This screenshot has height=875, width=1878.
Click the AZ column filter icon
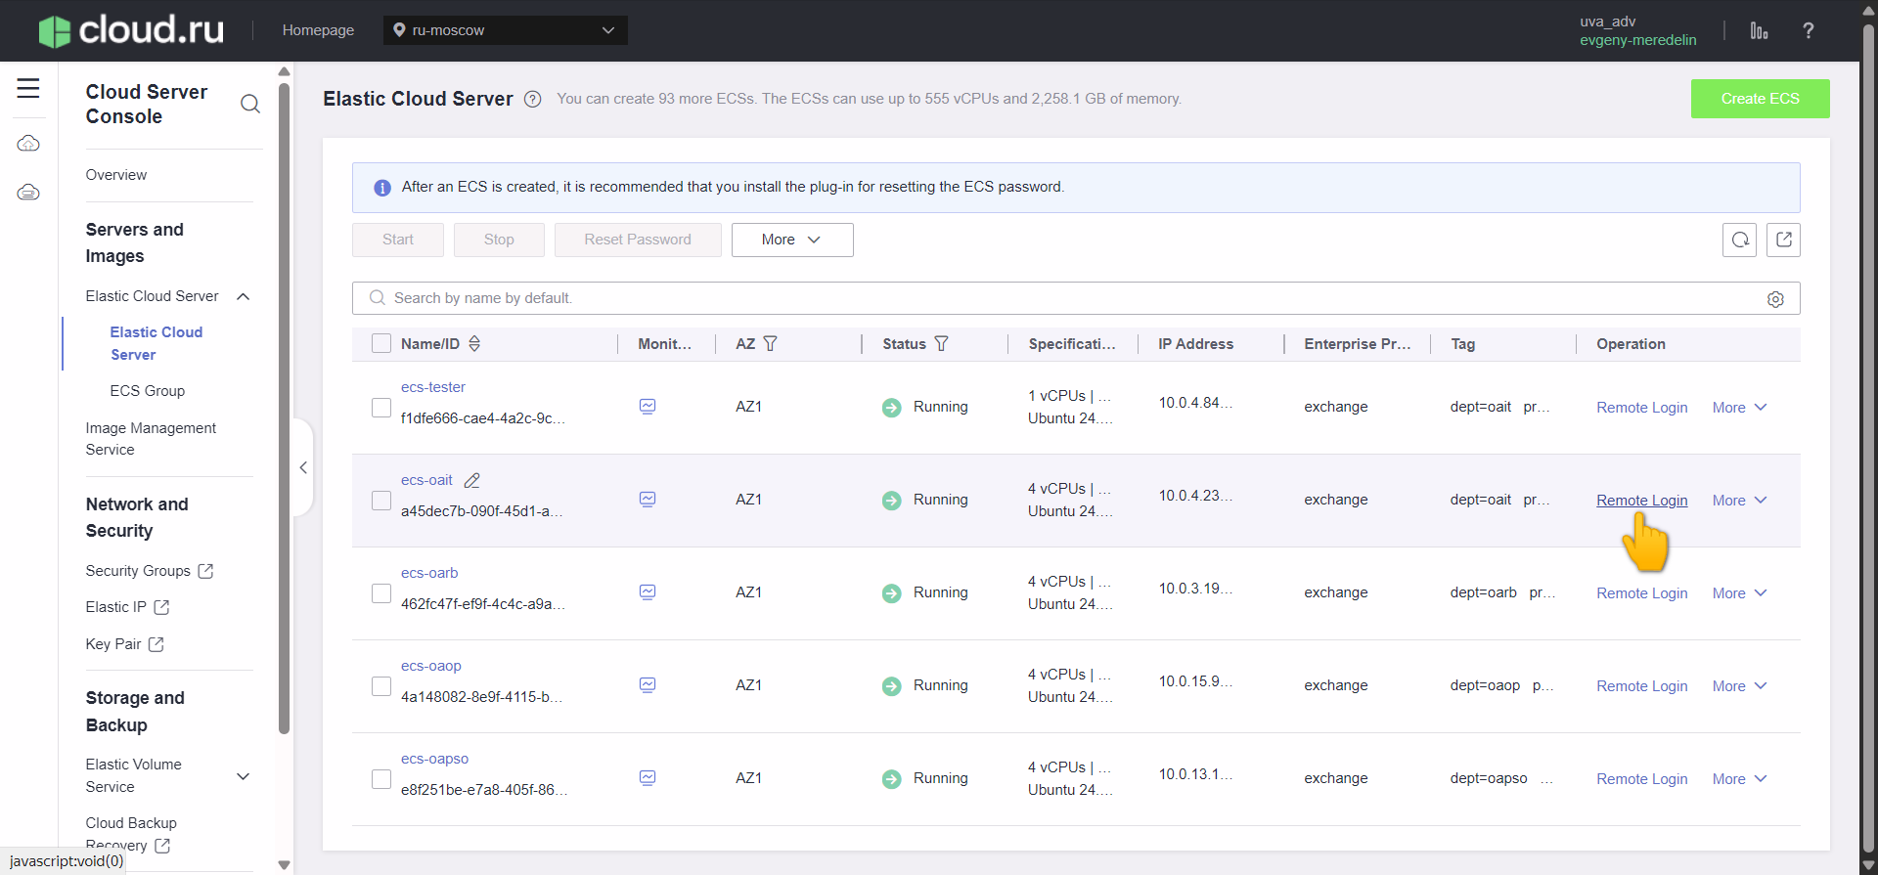coord(770,344)
